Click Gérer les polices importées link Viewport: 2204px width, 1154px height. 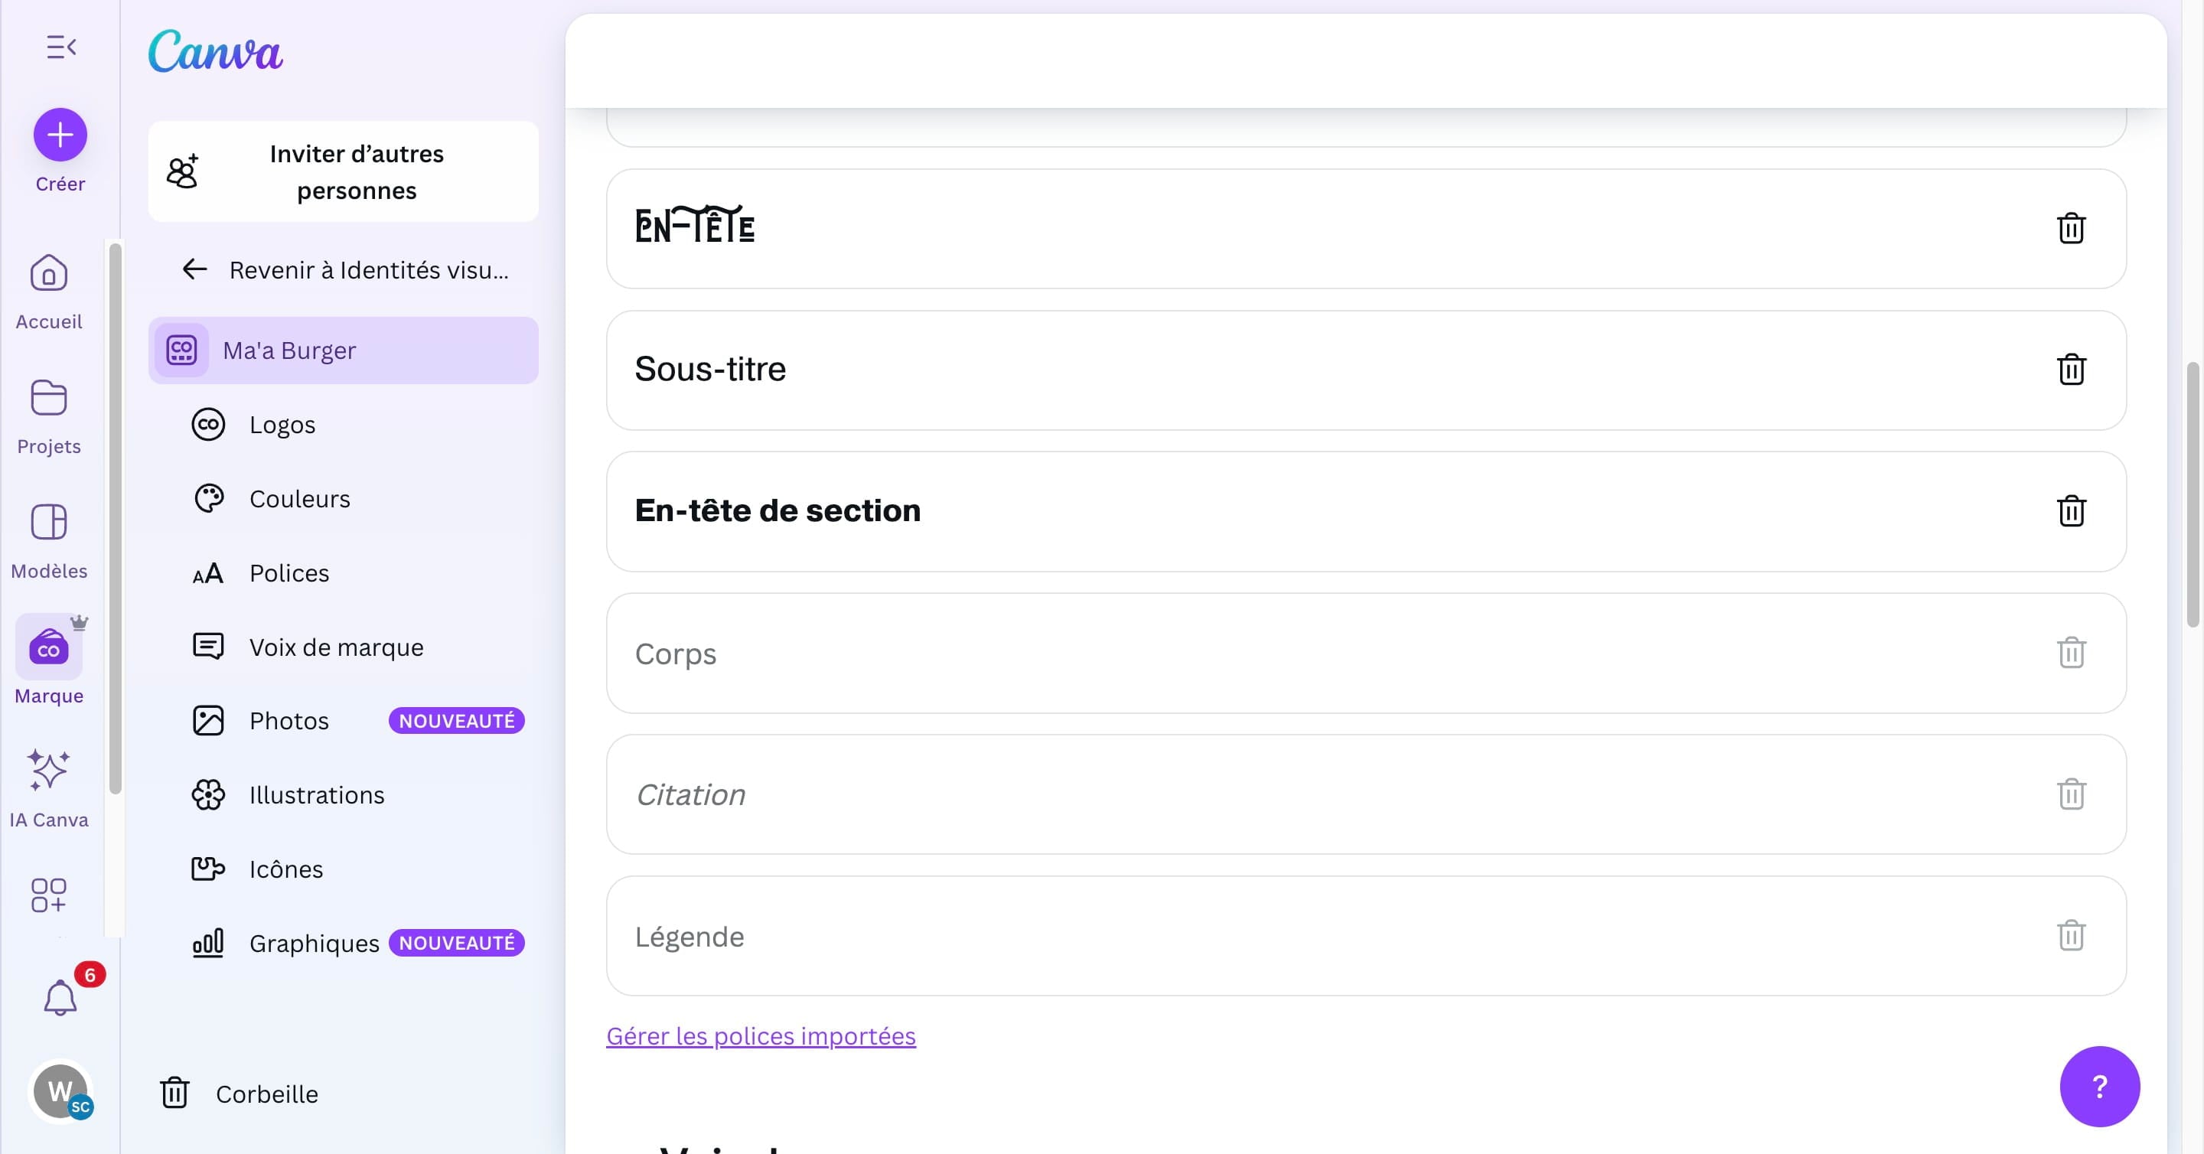coord(761,1036)
